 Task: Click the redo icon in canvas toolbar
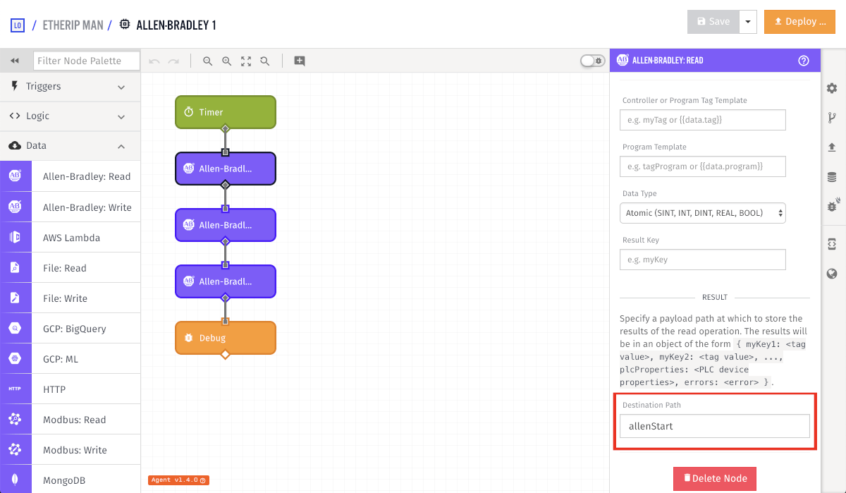point(173,61)
